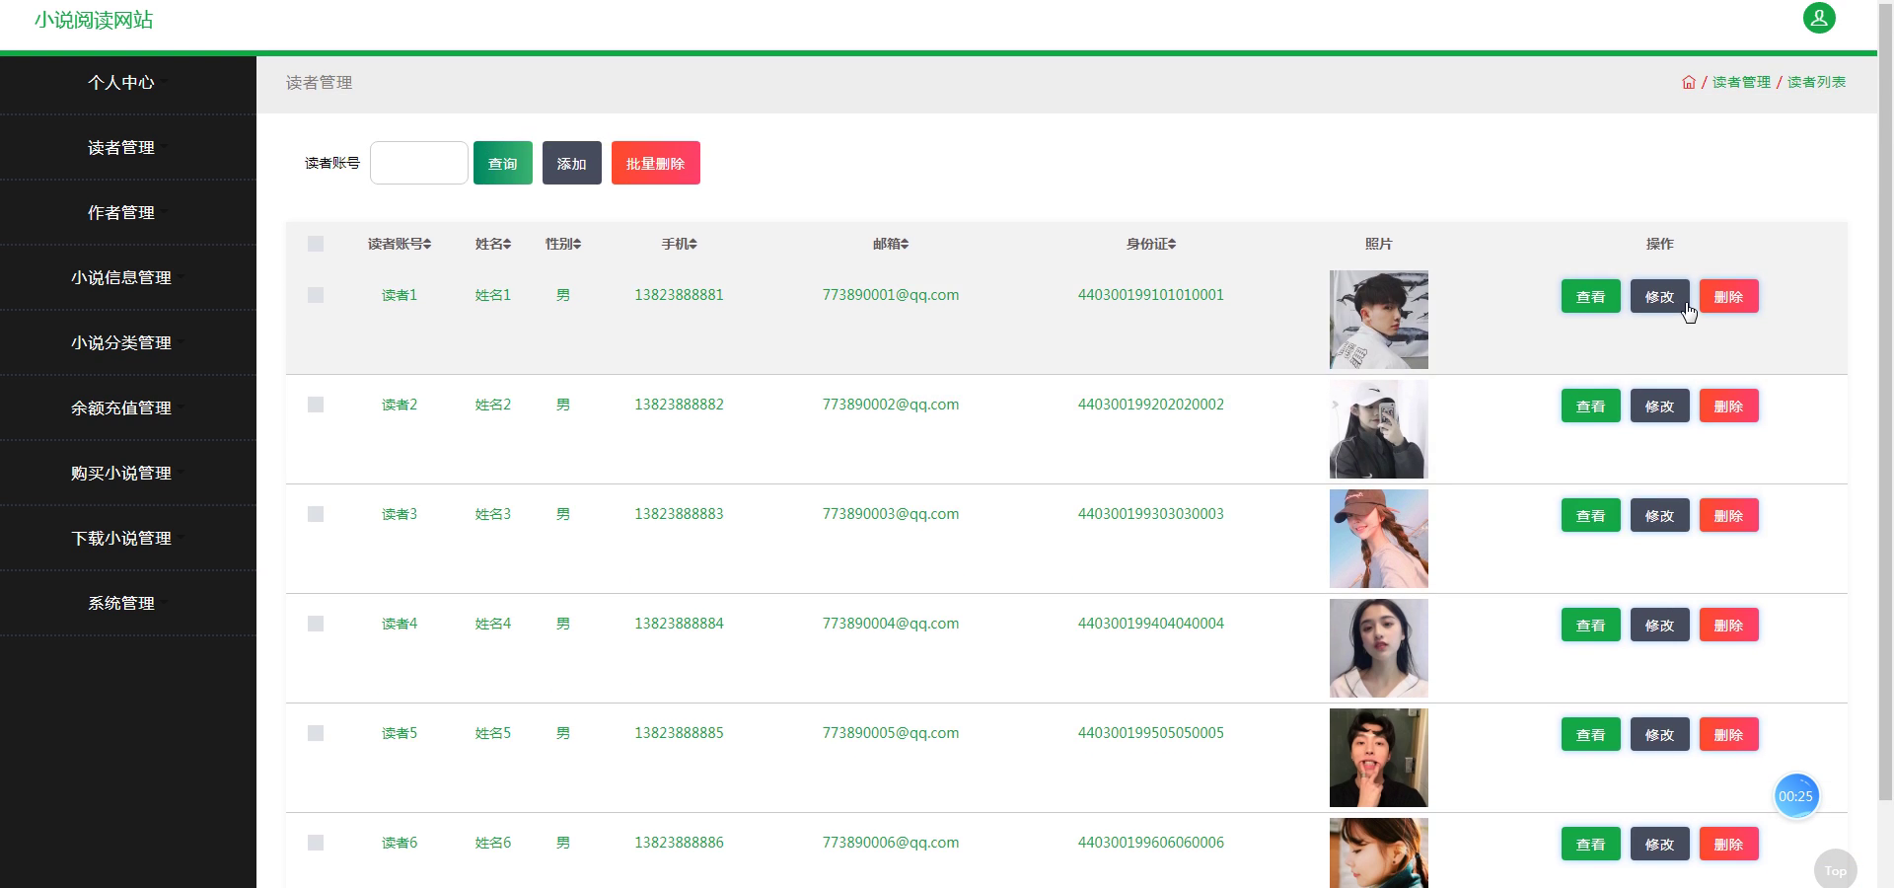
Task: Click 查看 for 读者6
Action: click(1591, 844)
